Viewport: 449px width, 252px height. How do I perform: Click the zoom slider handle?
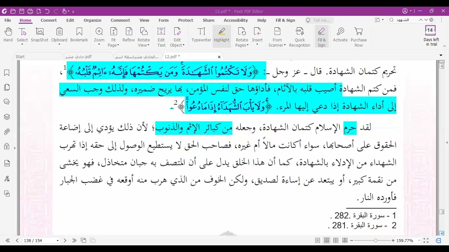point(375,240)
